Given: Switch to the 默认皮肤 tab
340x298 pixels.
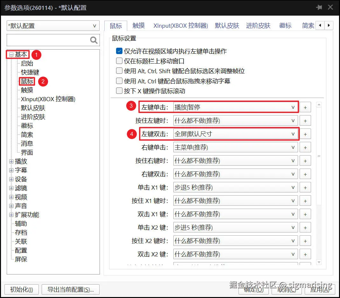Looking at the screenshot, I should click(x=226, y=25).
